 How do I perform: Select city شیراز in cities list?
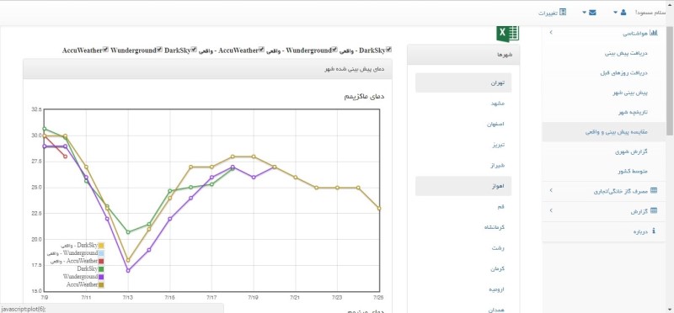[463, 165]
